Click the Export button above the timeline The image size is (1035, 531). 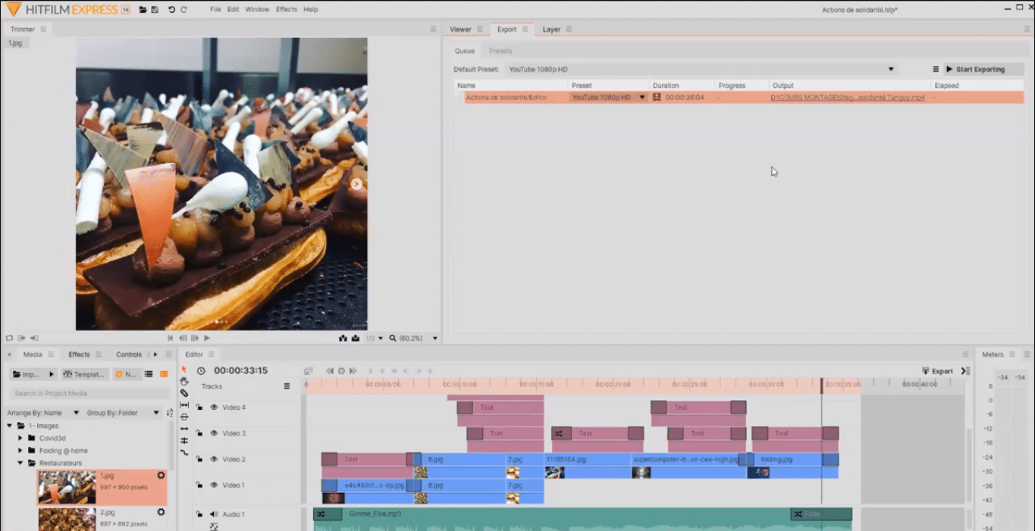point(938,371)
